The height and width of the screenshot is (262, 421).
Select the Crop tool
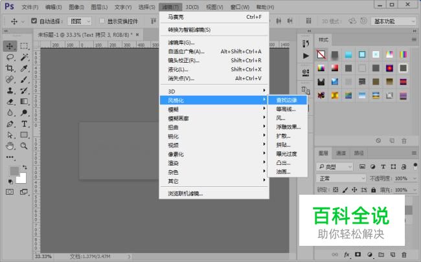pyautogui.click(x=10, y=69)
